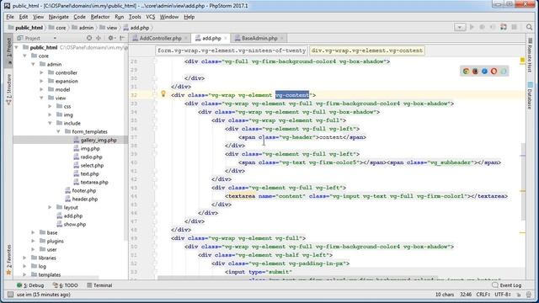Expand the model folder
Screen dimensions: 539x303
[x=41, y=89]
